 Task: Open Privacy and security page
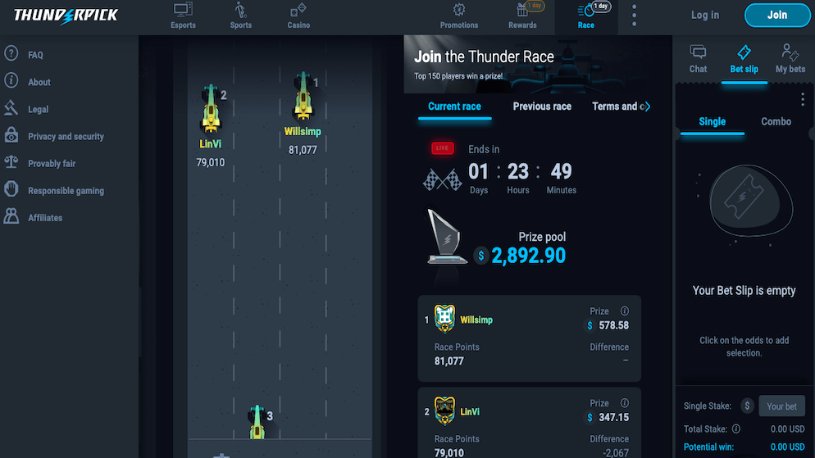pyautogui.click(x=66, y=137)
